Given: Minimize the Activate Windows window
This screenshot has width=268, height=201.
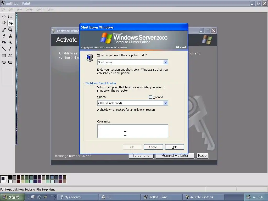Looking at the screenshot, I should pyautogui.click(x=201, y=31).
